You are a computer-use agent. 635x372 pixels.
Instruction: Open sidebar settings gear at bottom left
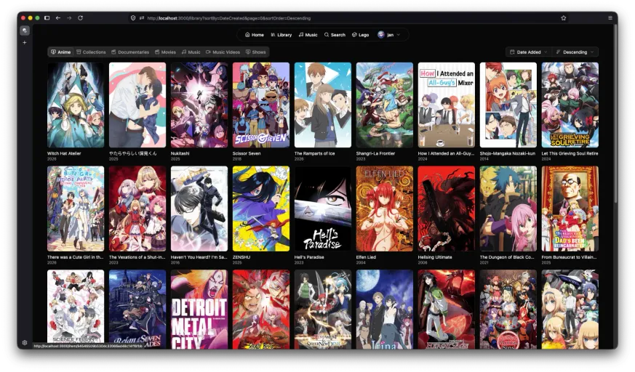click(25, 342)
